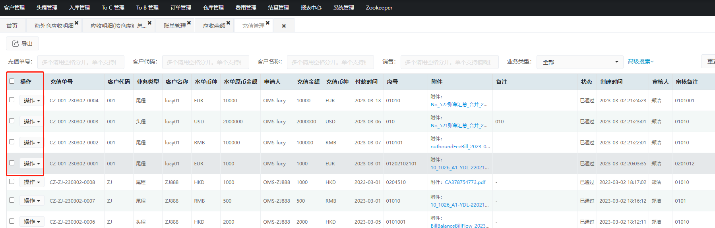This screenshot has width=715, height=228.
Task: Switch to the 首页 tab
Action: 12,26
